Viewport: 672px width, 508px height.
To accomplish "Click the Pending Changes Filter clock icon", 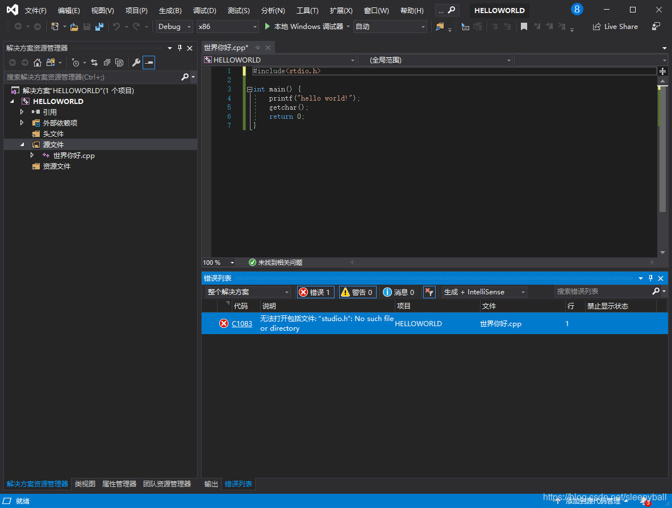I will tap(76, 63).
